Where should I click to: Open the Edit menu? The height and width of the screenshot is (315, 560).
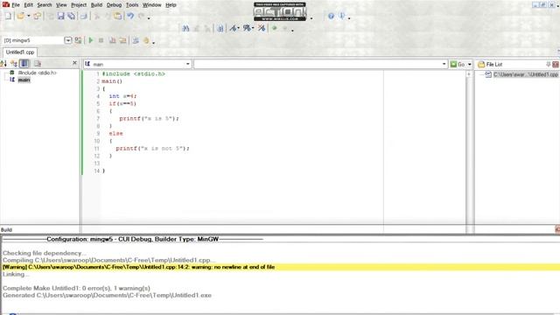[x=29, y=5]
